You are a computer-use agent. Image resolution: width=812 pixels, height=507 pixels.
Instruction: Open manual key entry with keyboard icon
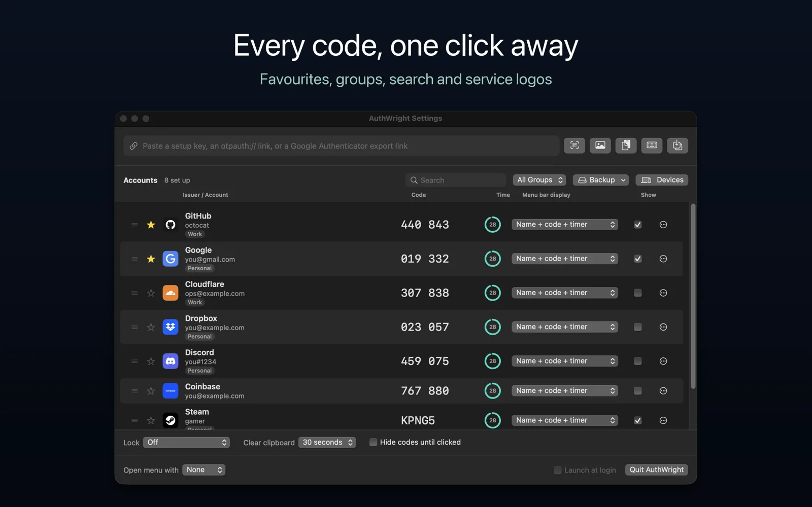pos(652,146)
